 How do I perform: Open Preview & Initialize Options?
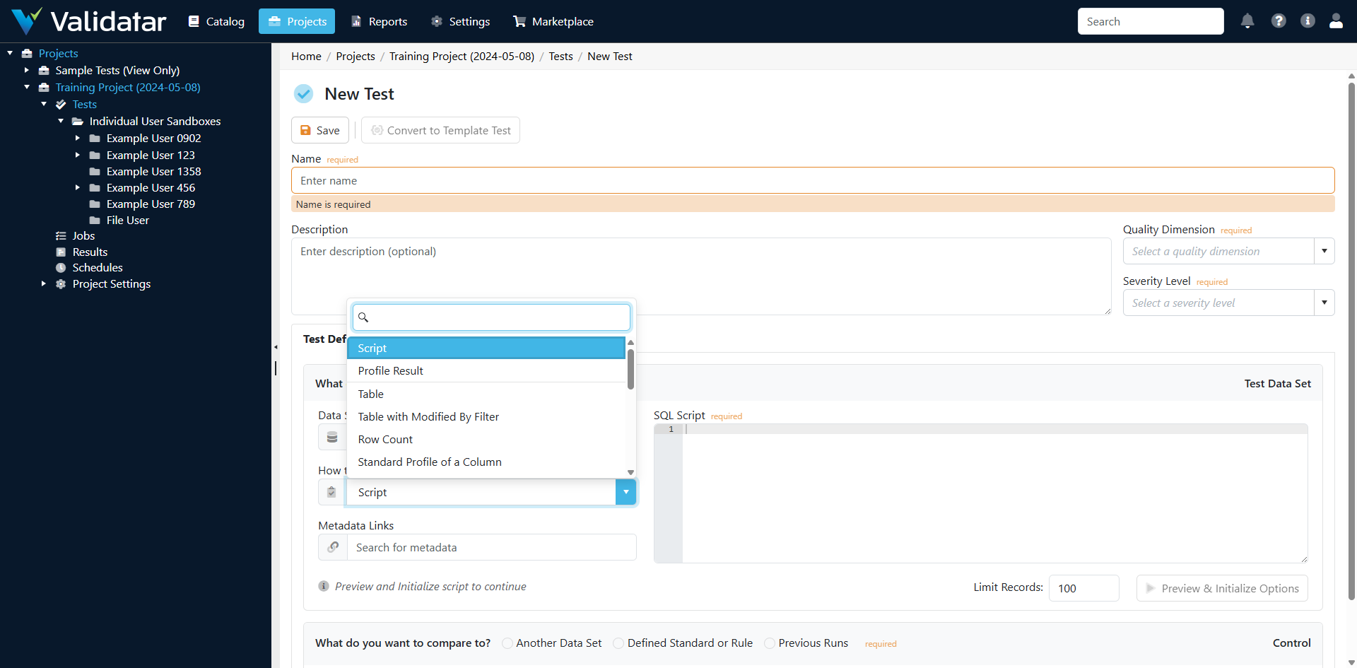[x=1222, y=587]
